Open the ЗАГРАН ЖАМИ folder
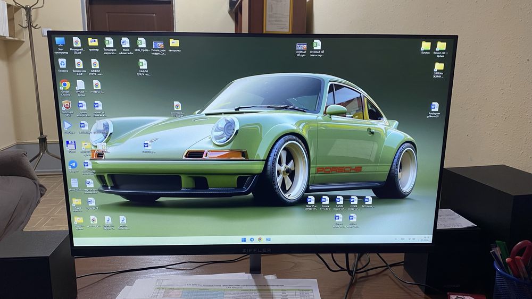The height and width of the screenshot is (299, 532). point(439,70)
